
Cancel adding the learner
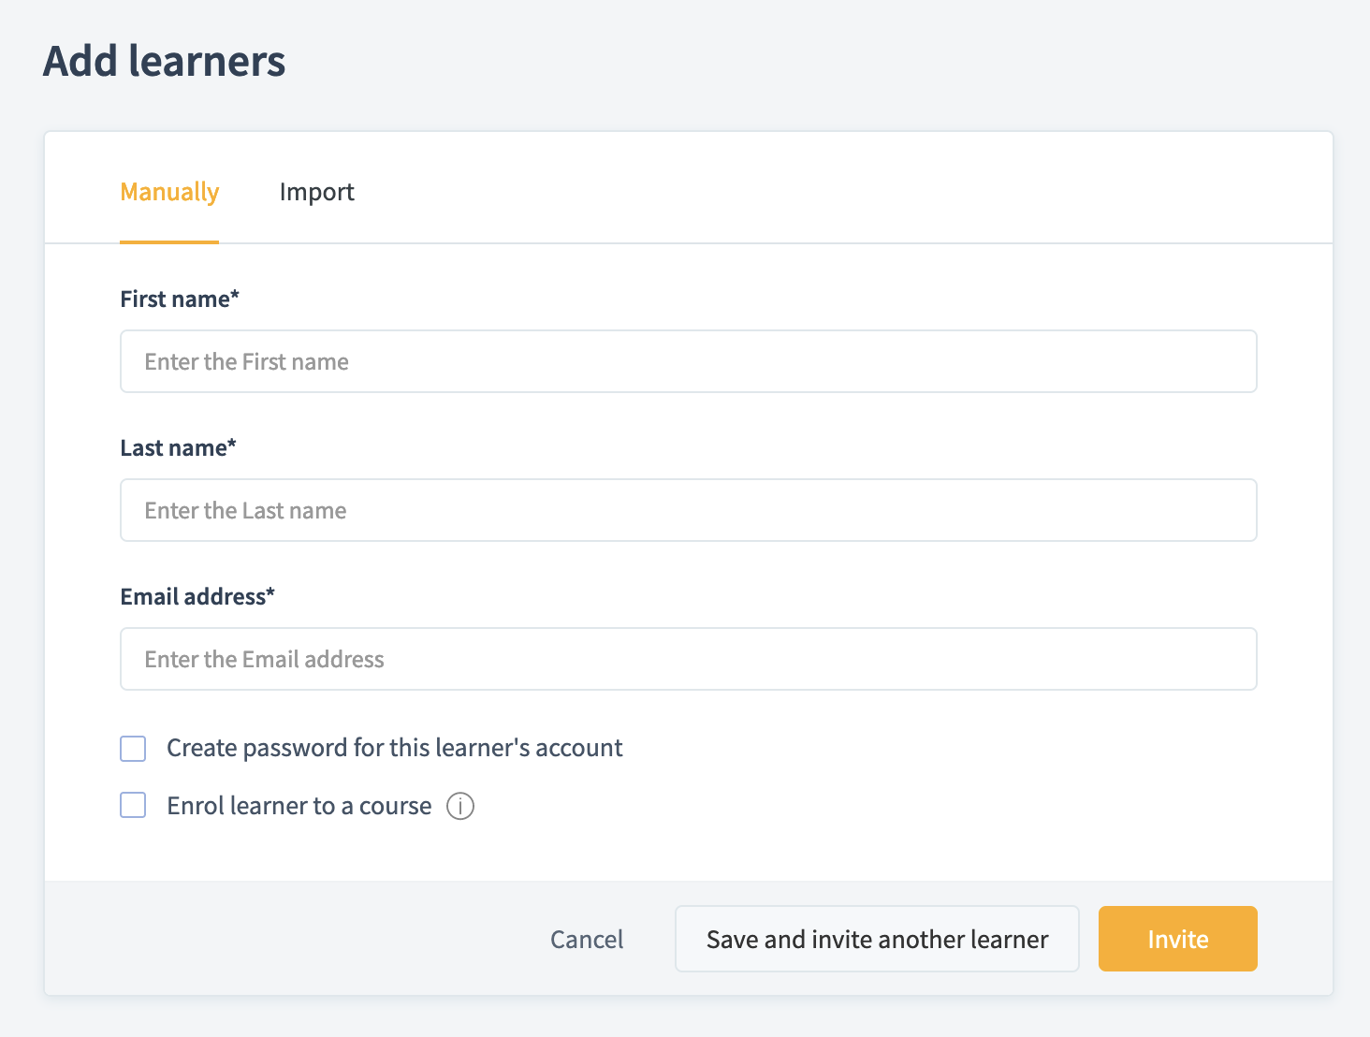click(x=587, y=939)
